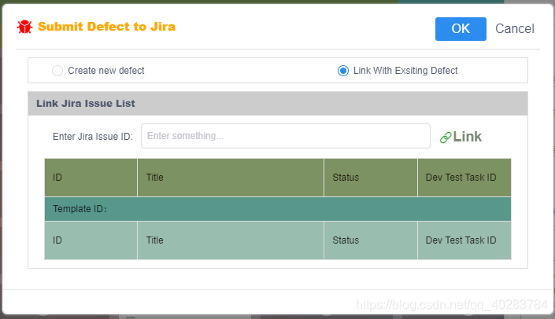
Task: Select Link With Exsiting Defect radio option
Action: pyautogui.click(x=343, y=71)
